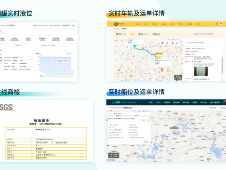Screen dimensions: 226x170
Task: Click the delivery photo thumbnail in tracking timeline
Action: (201, 71)
